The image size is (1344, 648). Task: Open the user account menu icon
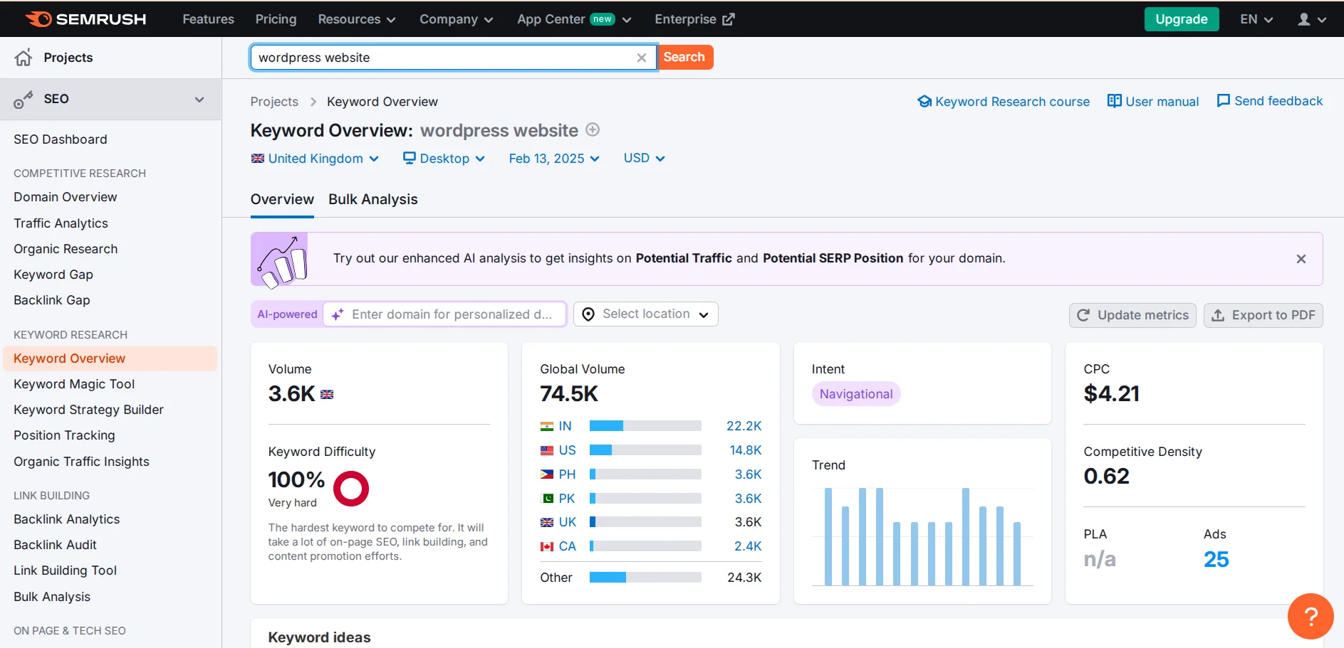(1304, 19)
